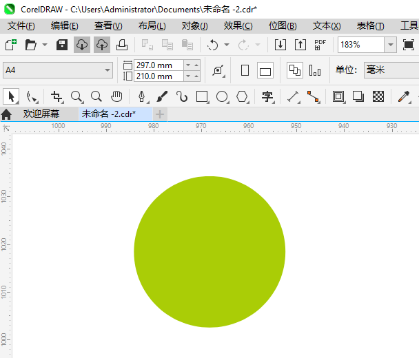Open the 对象(J) menu

195,26
